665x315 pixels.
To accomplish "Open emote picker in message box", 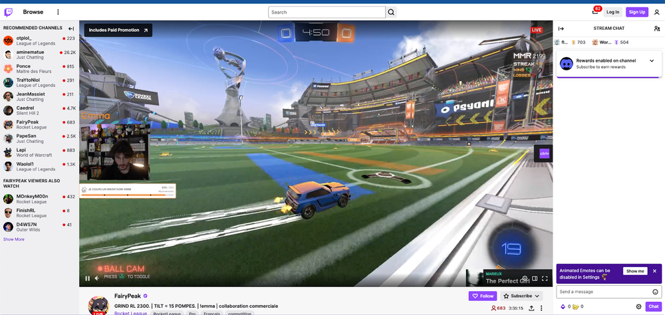I will pyautogui.click(x=655, y=292).
